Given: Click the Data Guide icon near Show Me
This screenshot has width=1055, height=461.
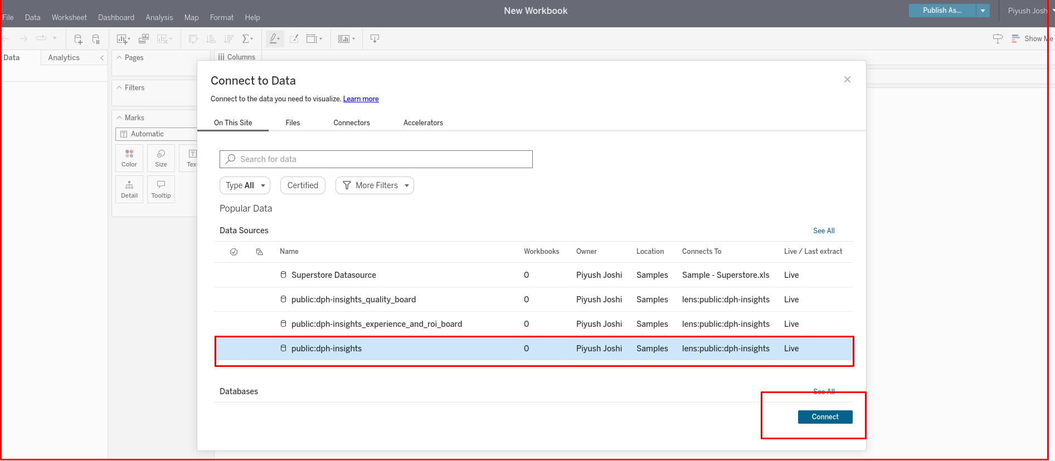Looking at the screenshot, I should pos(998,38).
